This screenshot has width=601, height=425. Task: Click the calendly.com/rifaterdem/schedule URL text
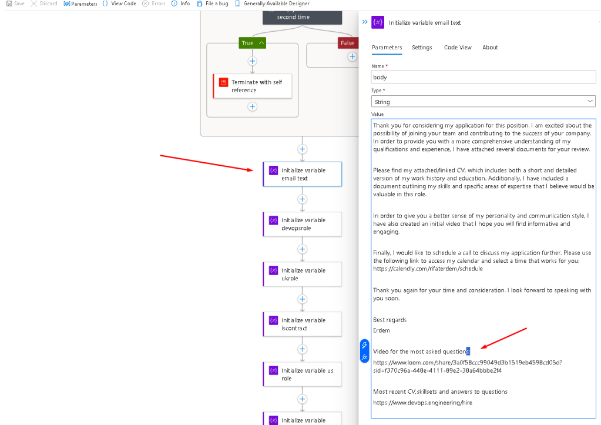(x=428, y=269)
